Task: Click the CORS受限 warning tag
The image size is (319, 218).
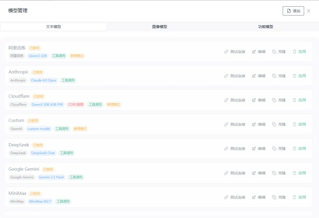Action: pyautogui.click(x=76, y=104)
